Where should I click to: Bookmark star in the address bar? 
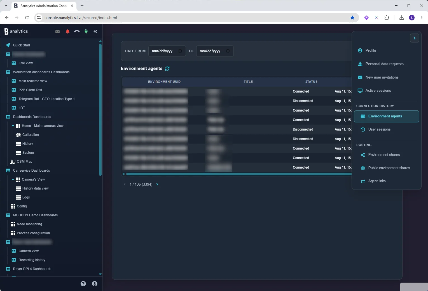pos(352,18)
